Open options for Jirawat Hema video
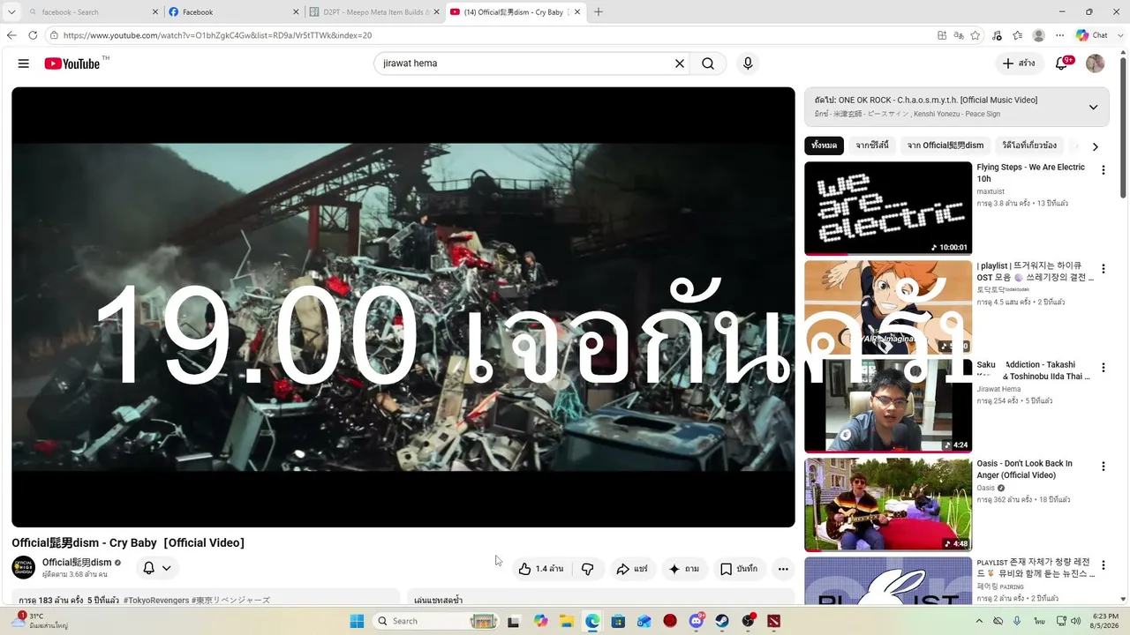Image resolution: width=1130 pixels, height=635 pixels. [1103, 368]
